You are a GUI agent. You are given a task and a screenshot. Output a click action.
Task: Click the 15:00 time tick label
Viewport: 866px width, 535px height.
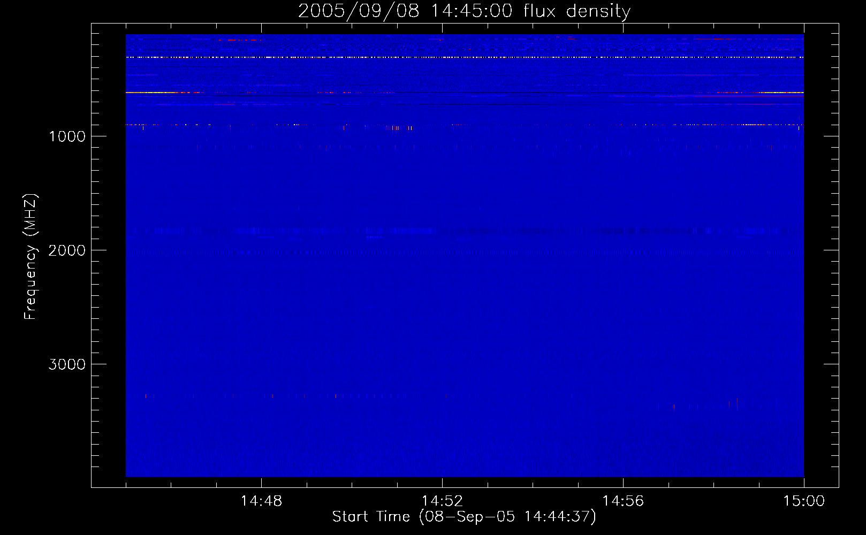(804, 501)
